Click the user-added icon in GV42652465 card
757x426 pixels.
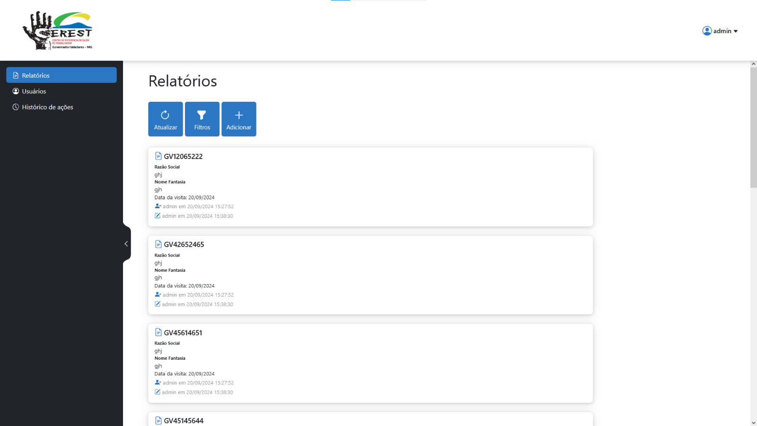158,294
